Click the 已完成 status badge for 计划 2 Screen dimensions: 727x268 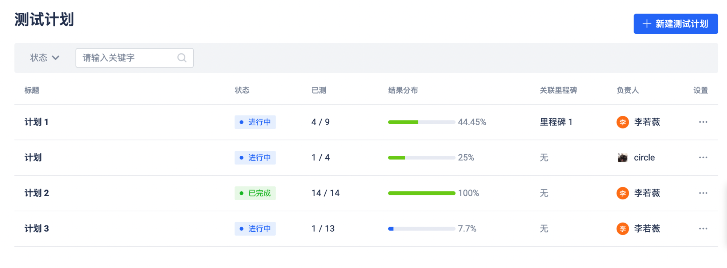click(x=255, y=193)
